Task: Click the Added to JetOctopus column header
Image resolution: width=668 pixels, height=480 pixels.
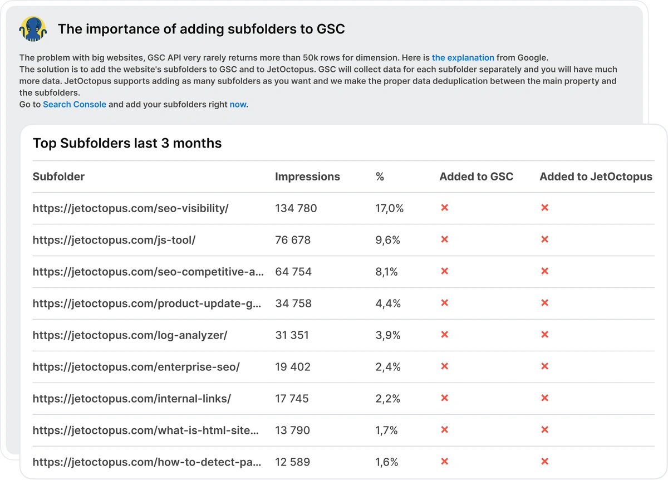Action: coord(596,177)
